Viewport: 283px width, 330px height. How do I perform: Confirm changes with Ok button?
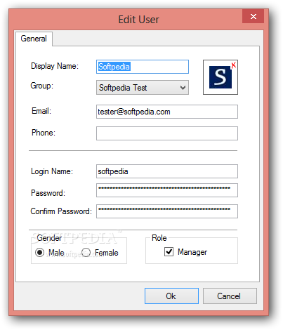pos(171,296)
